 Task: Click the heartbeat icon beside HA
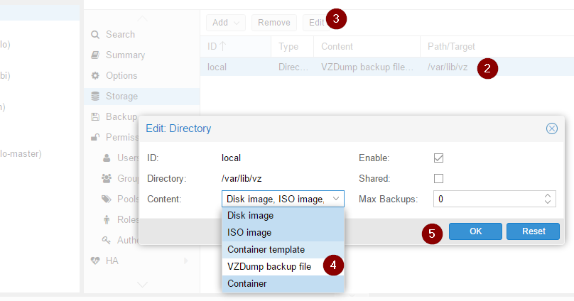pyautogui.click(x=95, y=261)
